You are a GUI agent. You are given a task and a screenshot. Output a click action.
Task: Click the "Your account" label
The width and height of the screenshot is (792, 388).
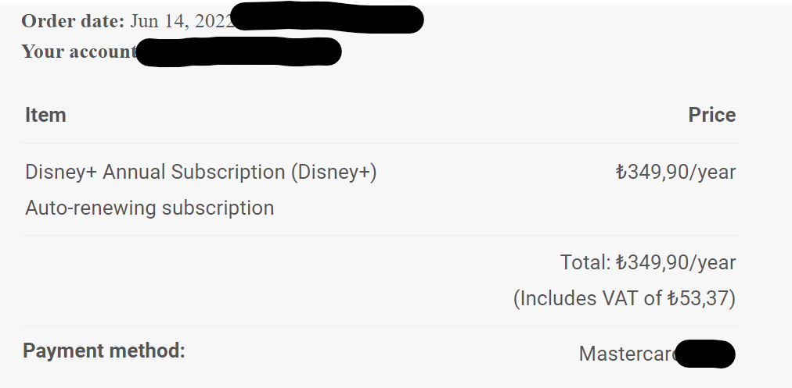(78, 52)
